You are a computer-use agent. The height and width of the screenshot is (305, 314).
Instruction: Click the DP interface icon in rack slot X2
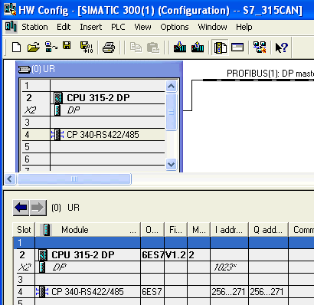[57, 110]
